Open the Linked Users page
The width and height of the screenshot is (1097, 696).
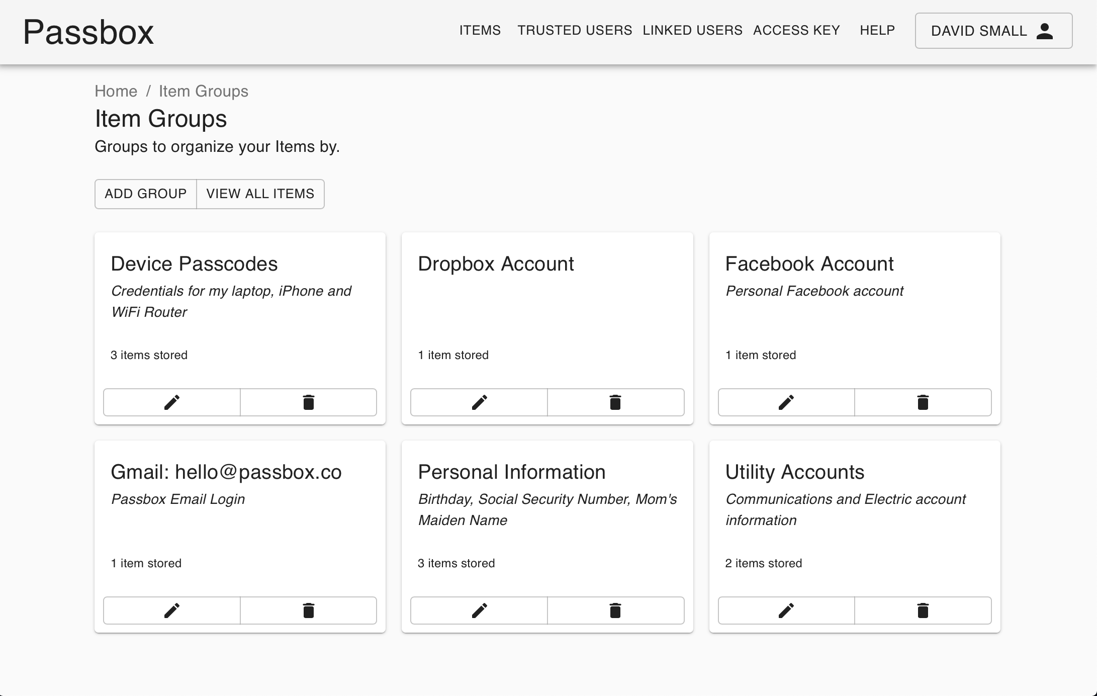tap(692, 31)
